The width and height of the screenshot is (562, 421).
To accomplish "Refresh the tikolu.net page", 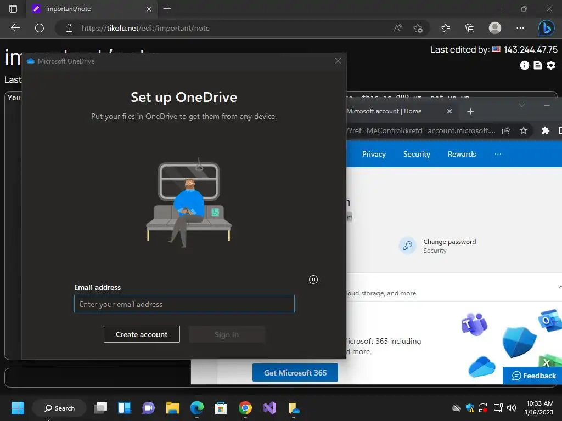I will pos(40,28).
